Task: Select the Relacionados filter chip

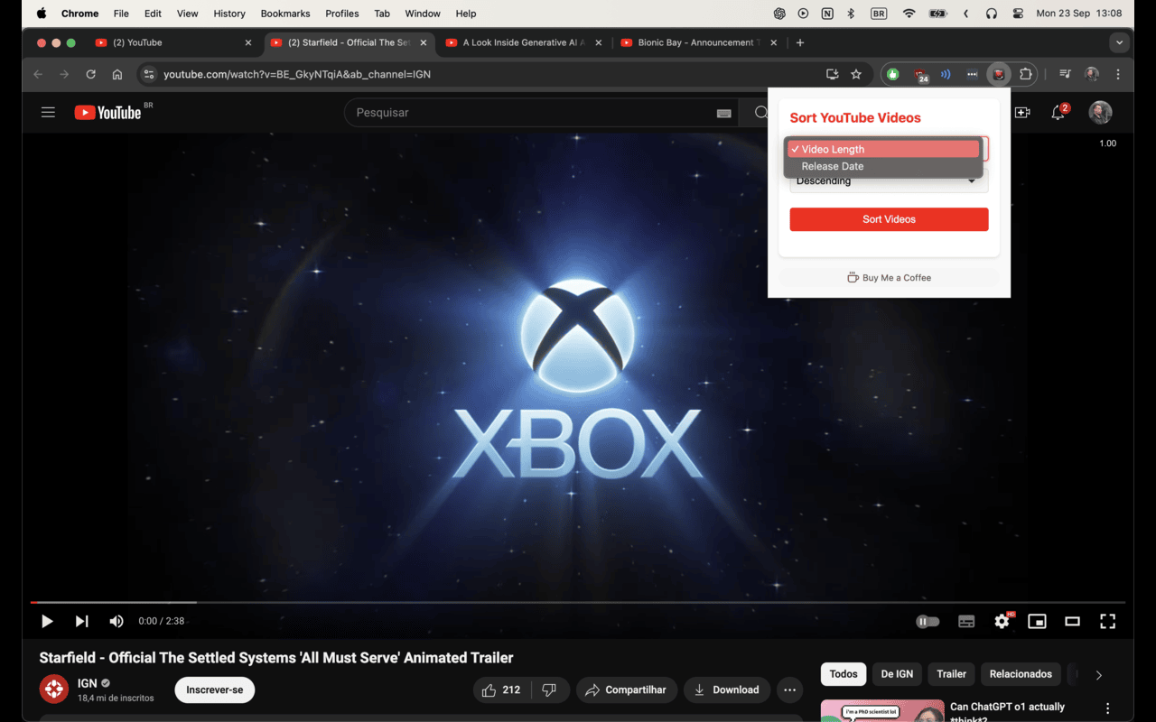Action: pyautogui.click(x=1021, y=674)
